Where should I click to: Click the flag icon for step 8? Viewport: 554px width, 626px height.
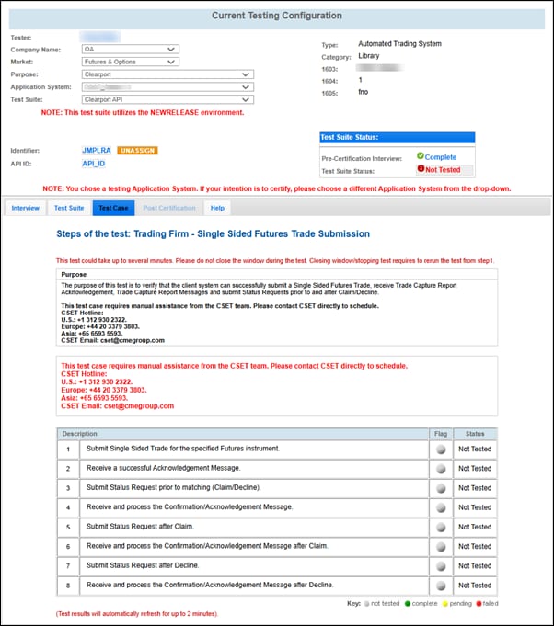442,585
